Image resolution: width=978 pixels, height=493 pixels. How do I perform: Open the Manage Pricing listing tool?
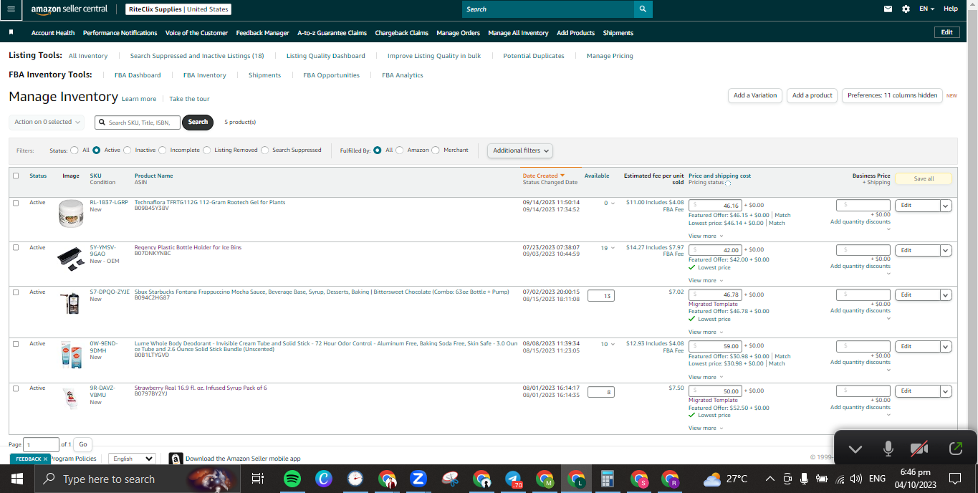pyautogui.click(x=610, y=56)
